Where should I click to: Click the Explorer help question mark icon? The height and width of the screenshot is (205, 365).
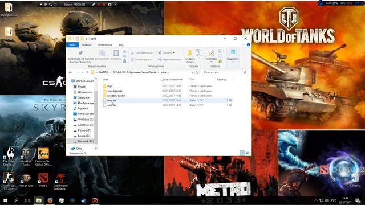coord(248,44)
